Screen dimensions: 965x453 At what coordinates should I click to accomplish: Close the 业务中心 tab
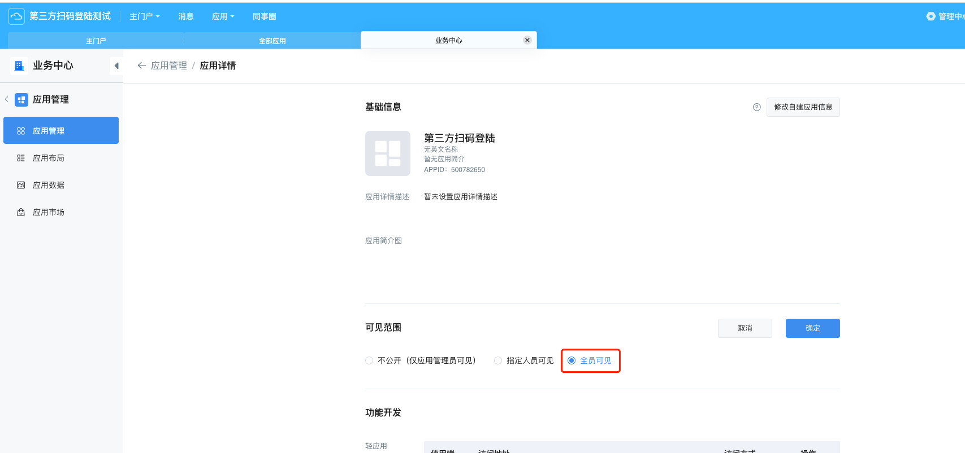click(x=527, y=40)
